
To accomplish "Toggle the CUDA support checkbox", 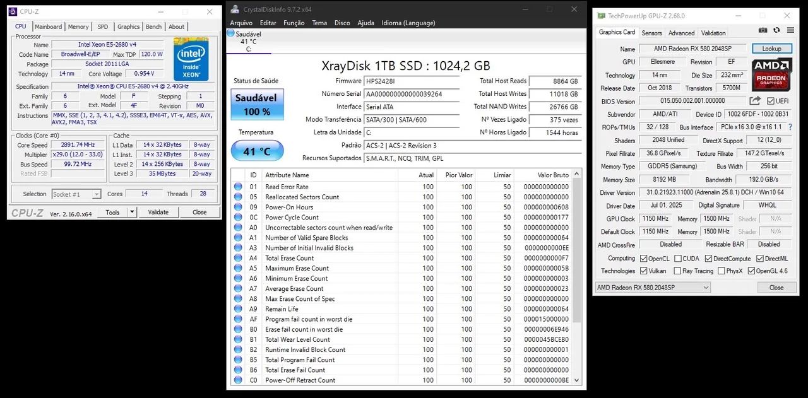I will click(677, 258).
